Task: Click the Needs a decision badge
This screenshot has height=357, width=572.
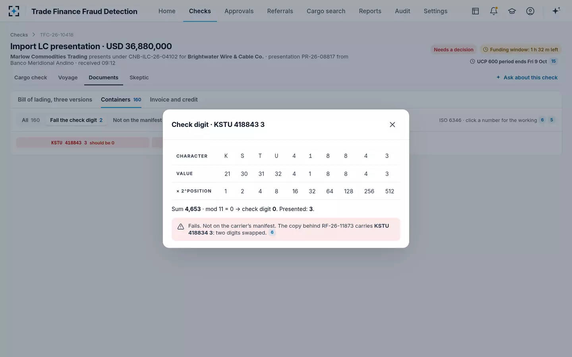Action: click(454, 50)
